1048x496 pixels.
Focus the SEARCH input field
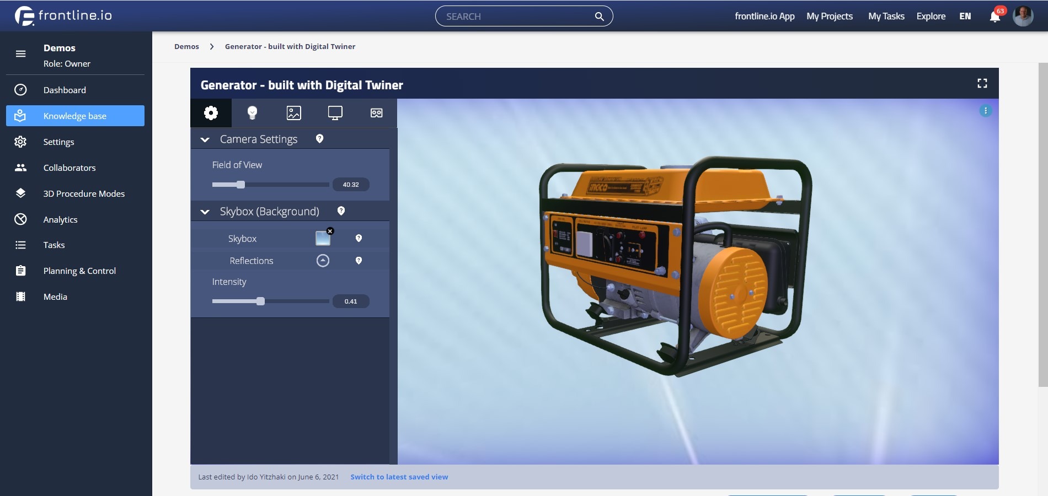pos(516,16)
